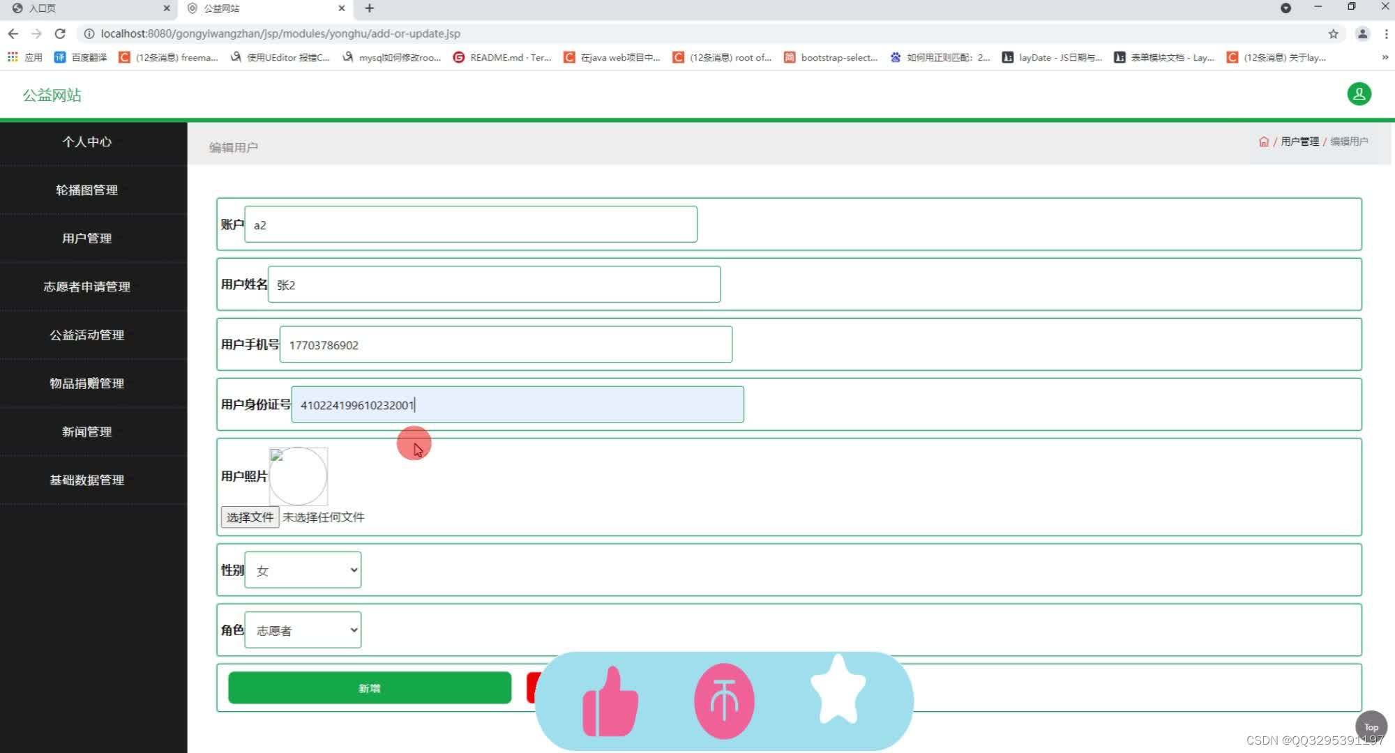This screenshot has width=1395, height=753.
Task: Open 新闻管理 in sidebar
Action: (87, 432)
